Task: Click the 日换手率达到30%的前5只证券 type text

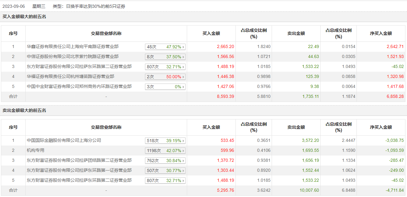Action: pos(95,6)
